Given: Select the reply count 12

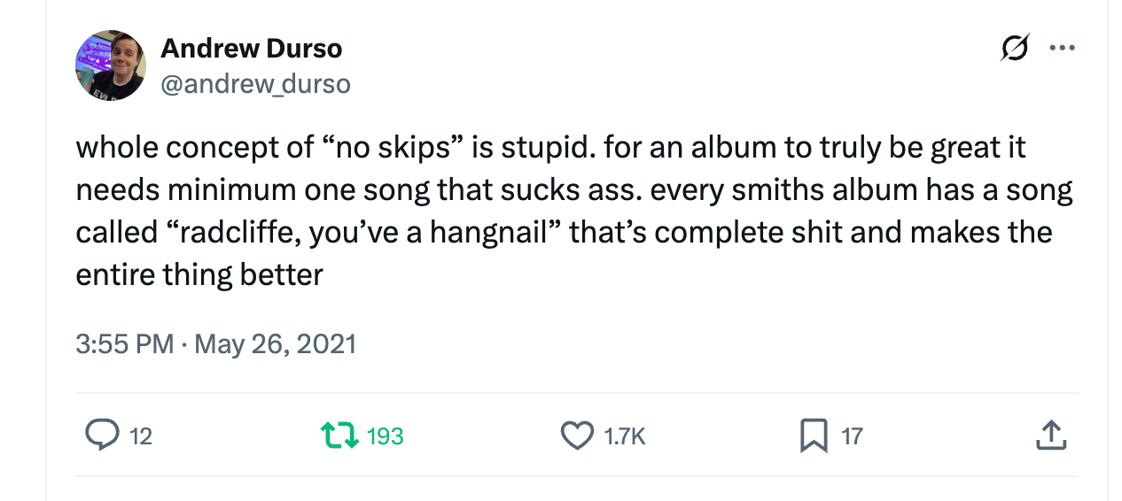Looking at the screenshot, I should tap(141, 436).
